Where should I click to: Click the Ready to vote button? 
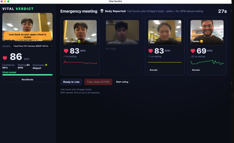(x=71, y=82)
